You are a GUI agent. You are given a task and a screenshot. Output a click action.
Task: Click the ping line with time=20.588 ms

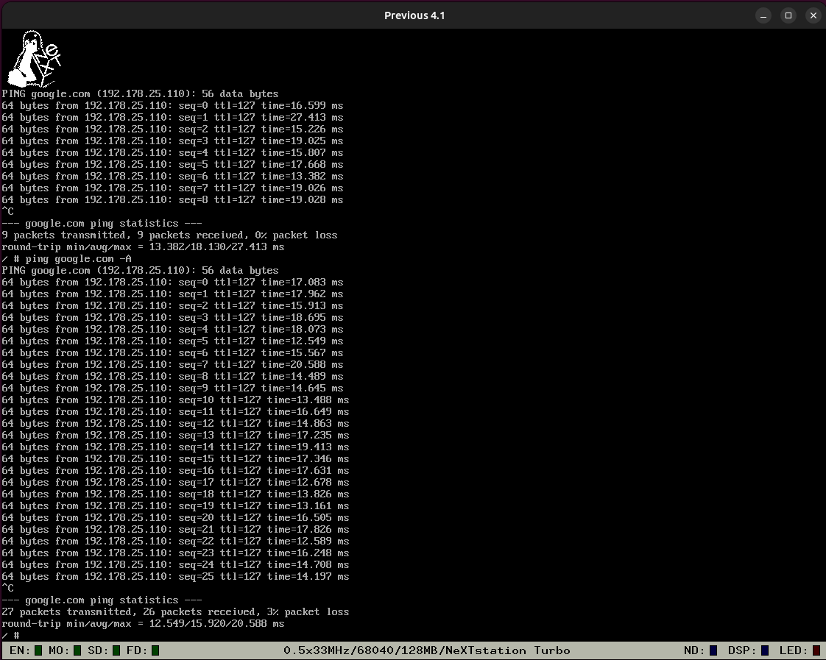coord(172,365)
